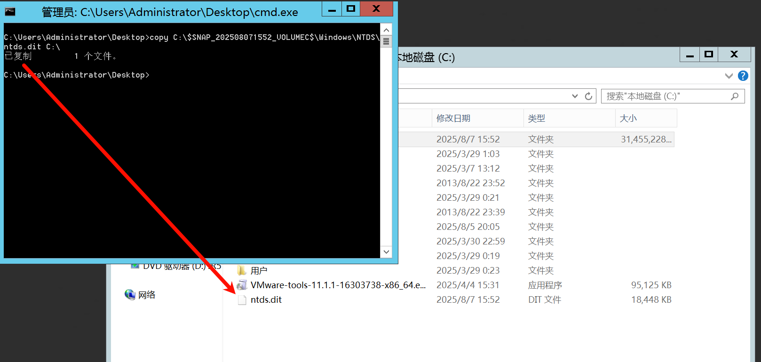Image resolution: width=761 pixels, height=362 pixels.
Task: Minimize the 本地磁盘 (C:) Explorer window
Action: point(690,55)
